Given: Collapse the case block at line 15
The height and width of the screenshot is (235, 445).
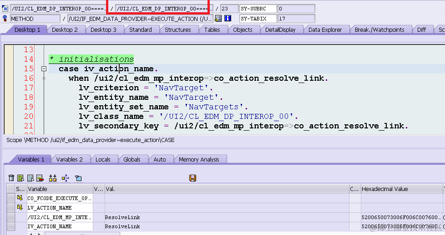Looking at the screenshot, I should click(44, 69).
